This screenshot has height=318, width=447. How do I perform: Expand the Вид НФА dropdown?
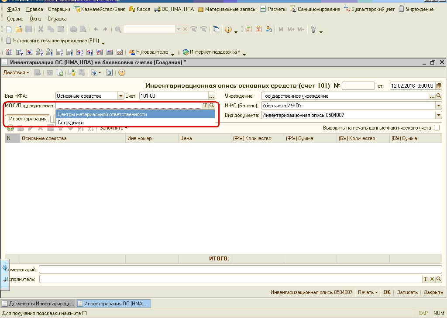pos(121,96)
